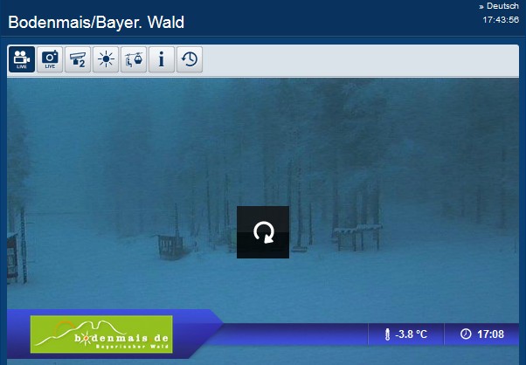Screen dimensions: 526x365
Task: Open the lift and gondola status
Action: click(134, 59)
